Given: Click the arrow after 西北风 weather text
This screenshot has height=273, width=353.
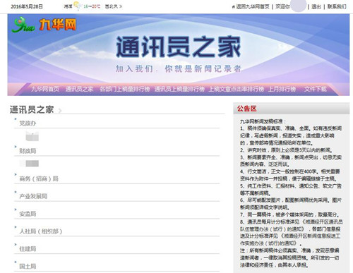Looking at the screenshot, I should (121, 6).
